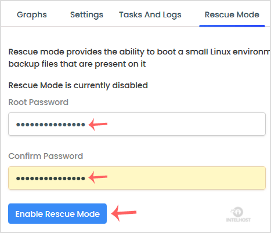
Task: Click the masked dots in Root Password
Action: [x=50, y=125]
